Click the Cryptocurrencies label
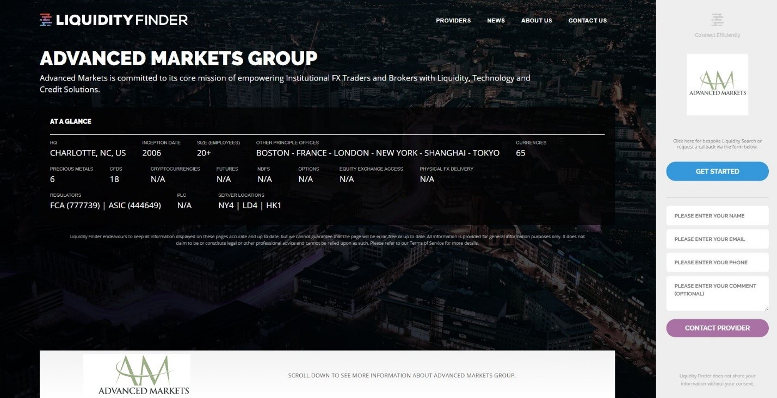Viewport: 777px width, 398px height. [x=175, y=169]
